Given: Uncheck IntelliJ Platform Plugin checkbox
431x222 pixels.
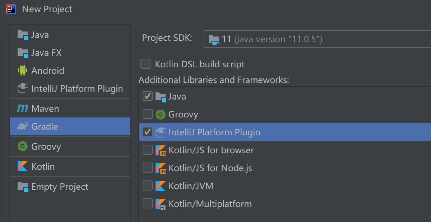Looking at the screenshot, I should pyautogui.click(x=147, y=132).
